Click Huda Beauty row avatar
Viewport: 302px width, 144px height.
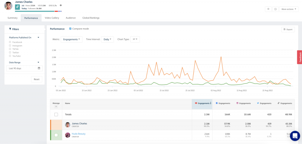68,135
